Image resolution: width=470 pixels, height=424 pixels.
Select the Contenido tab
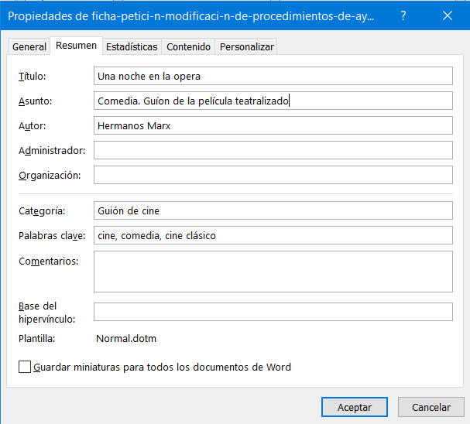[189, 46]
